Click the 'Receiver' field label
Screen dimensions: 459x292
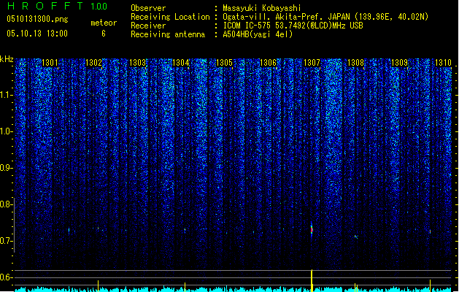pos(148,26)
